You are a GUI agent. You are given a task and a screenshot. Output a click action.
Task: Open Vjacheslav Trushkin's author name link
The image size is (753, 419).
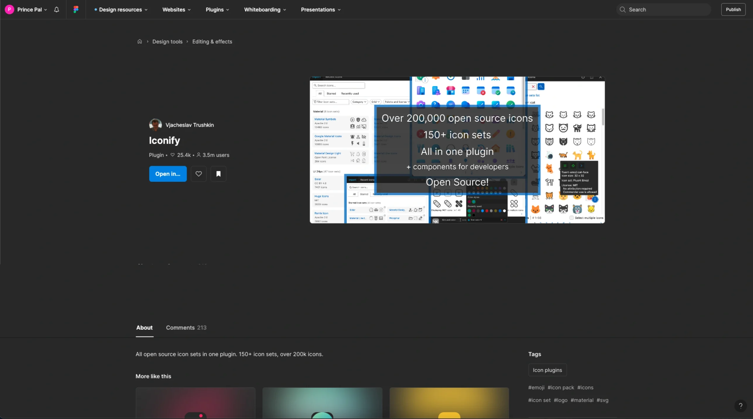point(190,125)
